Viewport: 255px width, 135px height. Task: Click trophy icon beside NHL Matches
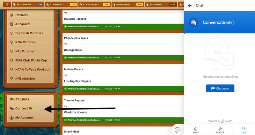pos(11,79)
